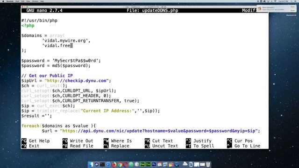Click the '^\ Replace' shortcut label
This screenshot has width=299, height=168.
click(x=116, y=146)
